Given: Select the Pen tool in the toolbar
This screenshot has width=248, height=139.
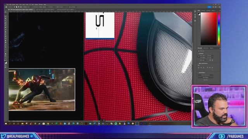Looking at the screenshot, I should pyautogui.click(x=6, y=45).
